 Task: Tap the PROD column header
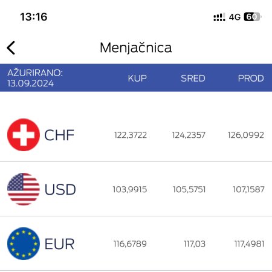(x=251, y=78)
